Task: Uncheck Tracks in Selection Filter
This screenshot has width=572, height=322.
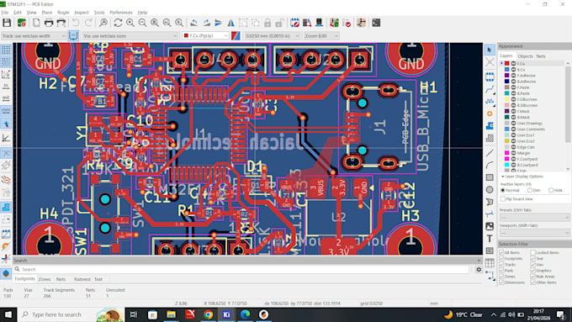Action: click(501, 264)
